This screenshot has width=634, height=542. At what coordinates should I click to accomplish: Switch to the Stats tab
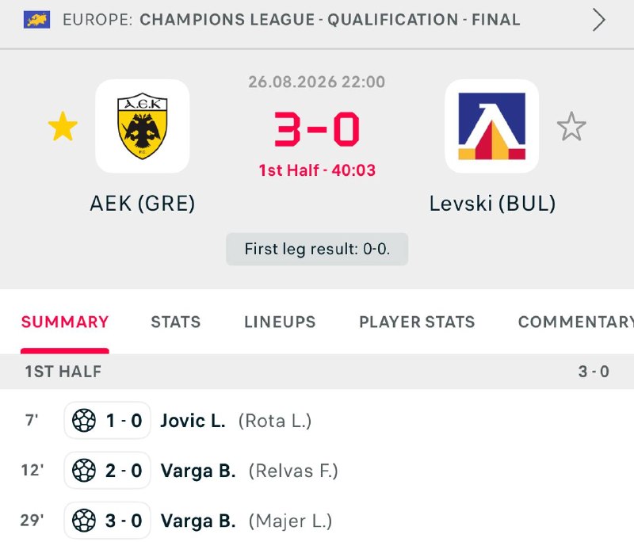tap(175, 323)
